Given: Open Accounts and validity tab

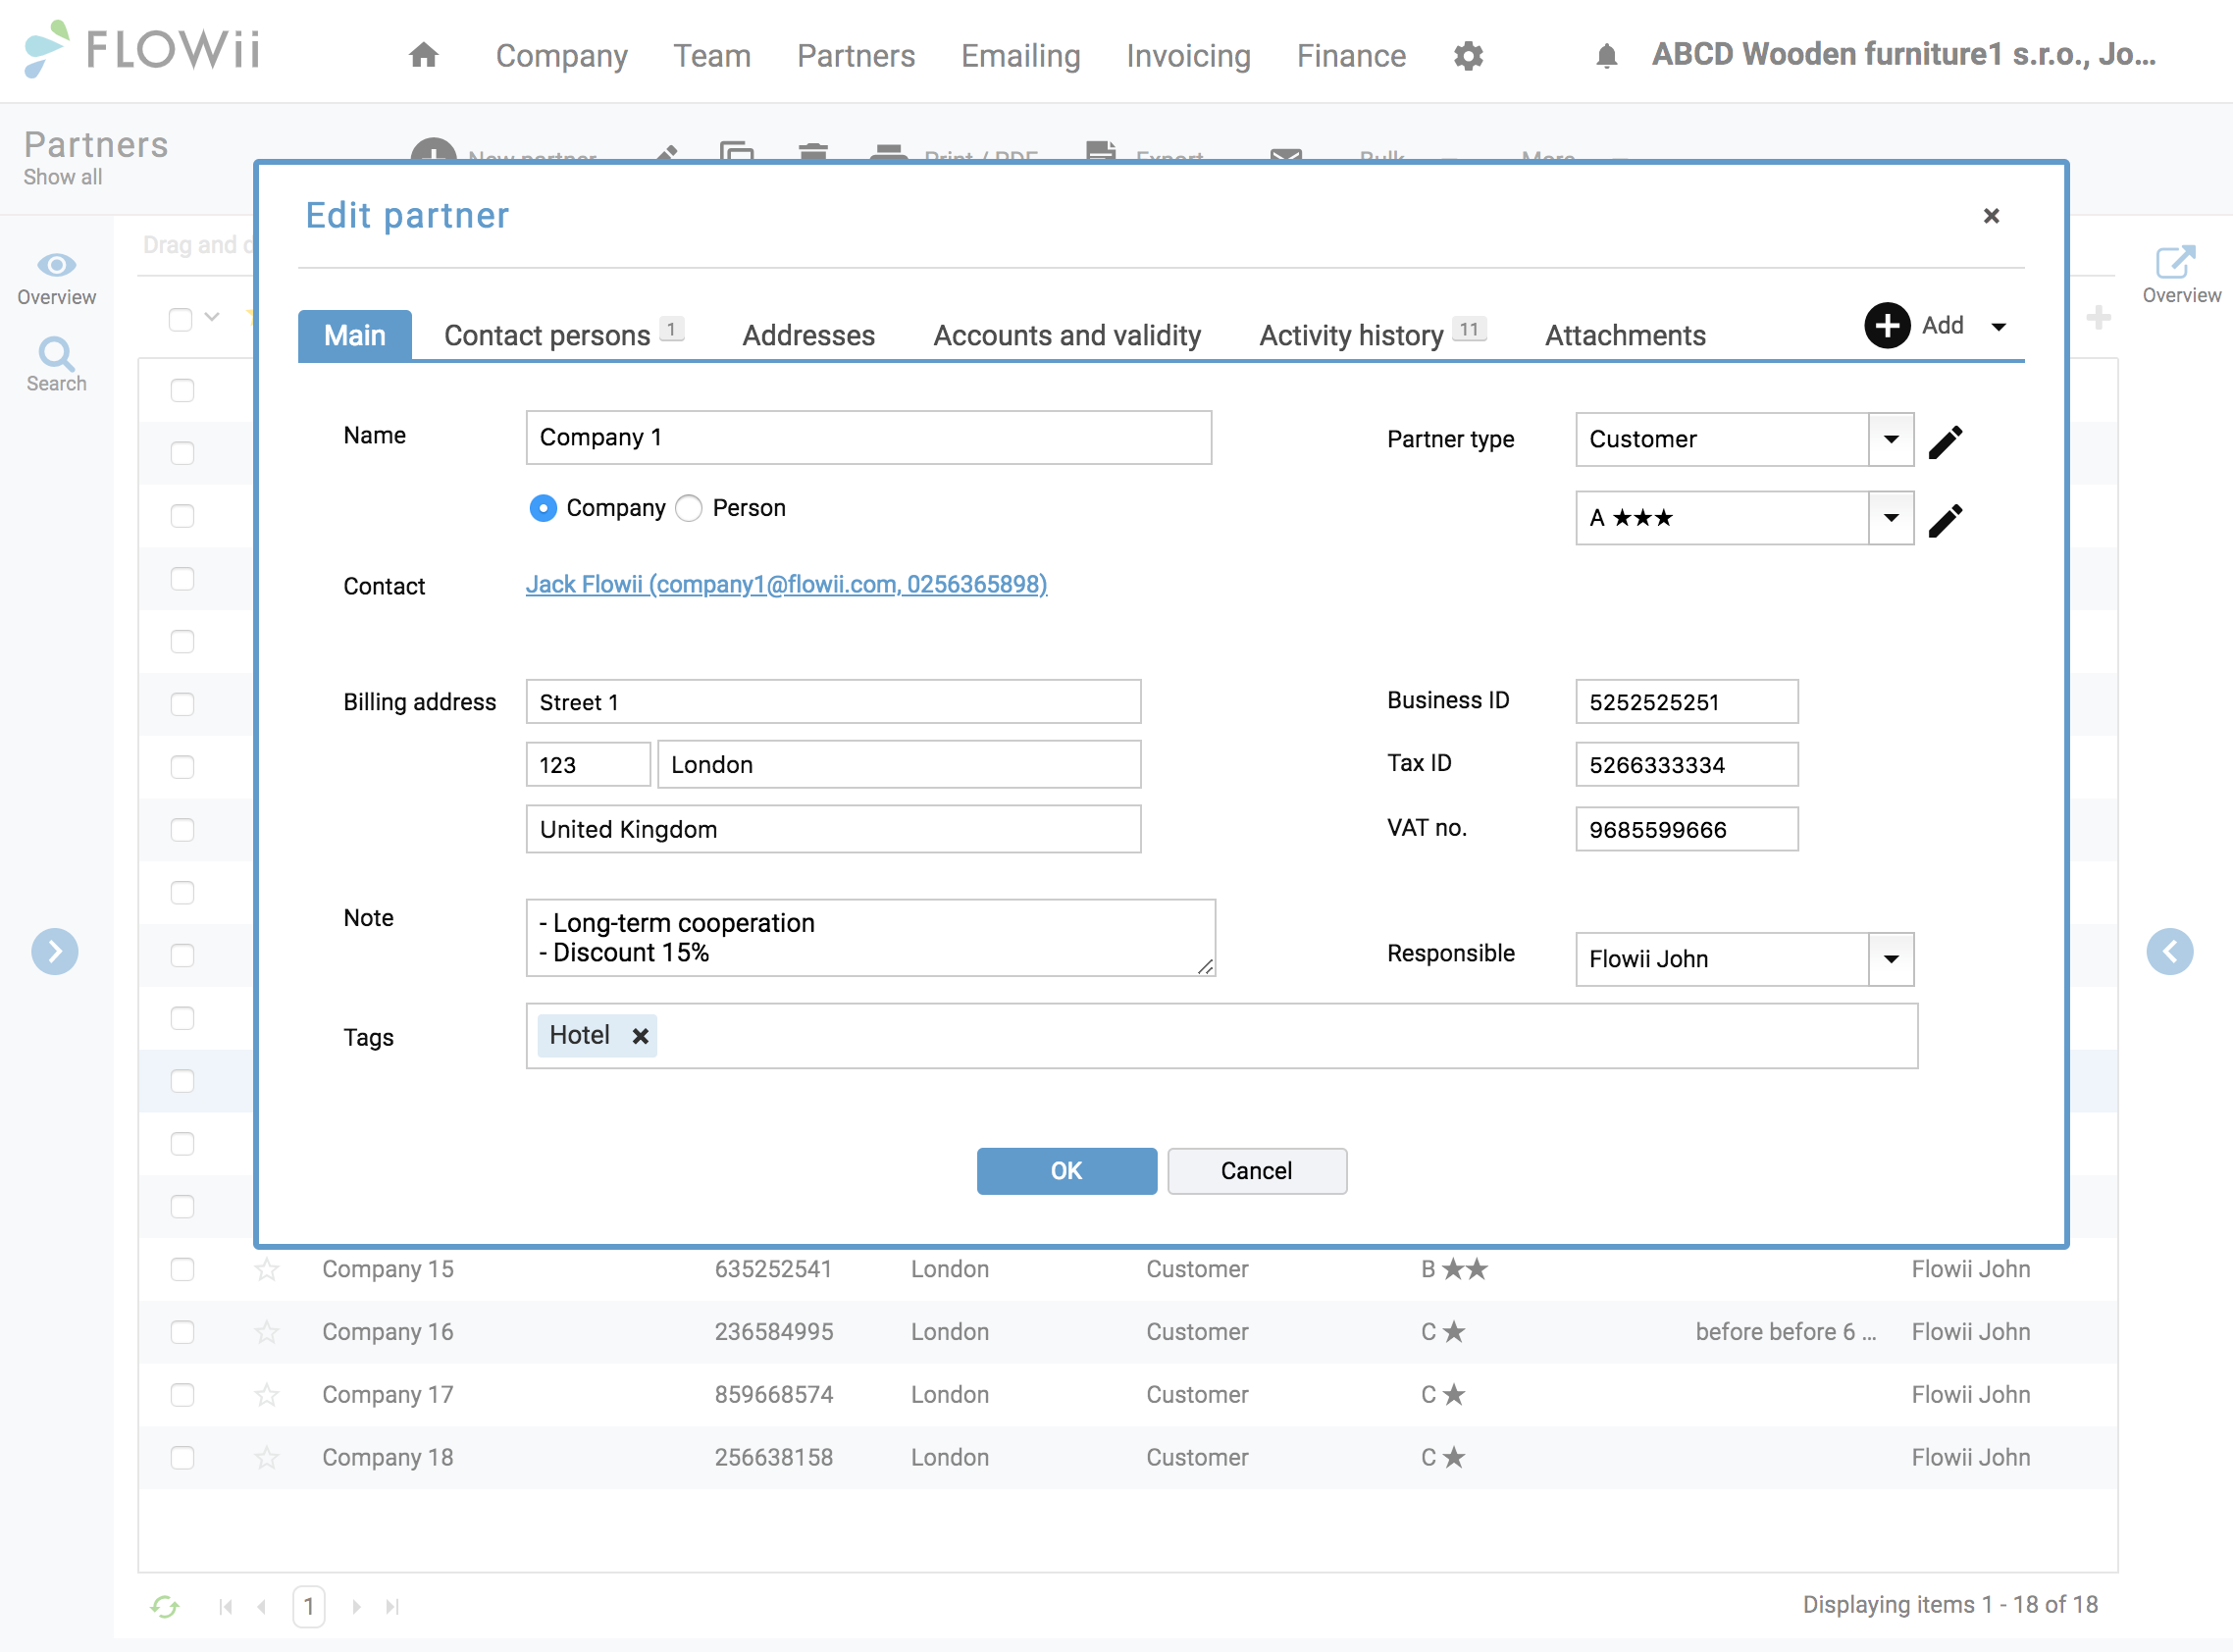Looking at the screenshot, I should pos(1067,336).
